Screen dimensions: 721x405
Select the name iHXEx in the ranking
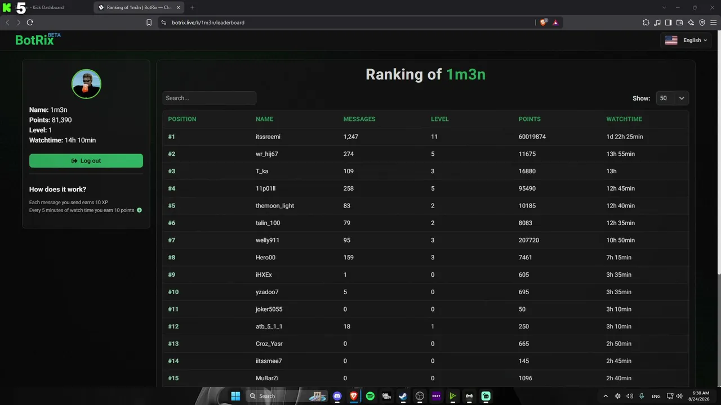[x=264, y=274]
